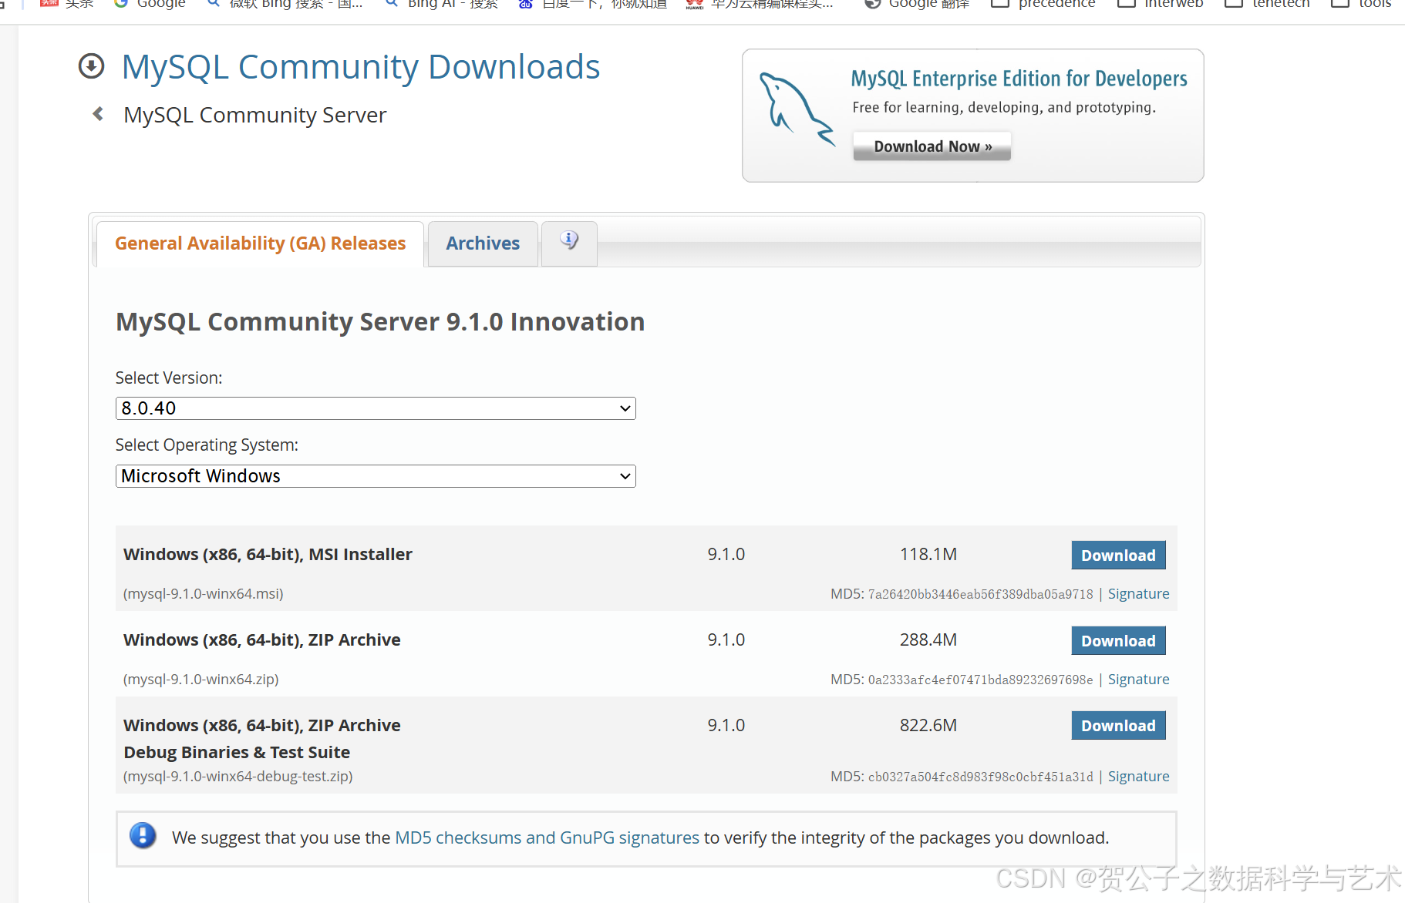
Task: Click the 9.1.0 version in Debug Binaries row
Action: point(726,725)
